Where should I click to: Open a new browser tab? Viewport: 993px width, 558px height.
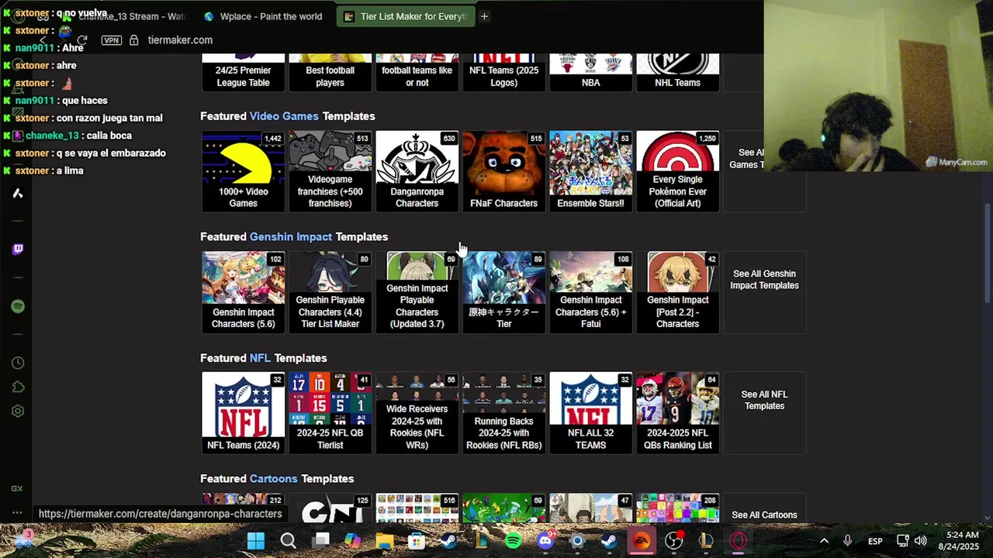pos(484,16)
